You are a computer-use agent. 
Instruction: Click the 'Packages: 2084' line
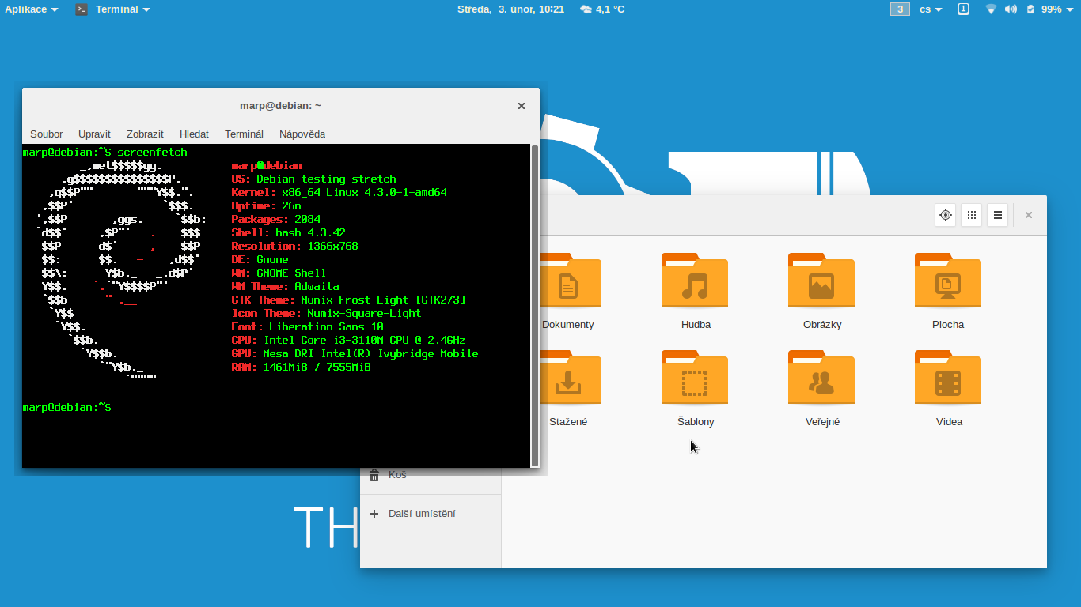275,220
